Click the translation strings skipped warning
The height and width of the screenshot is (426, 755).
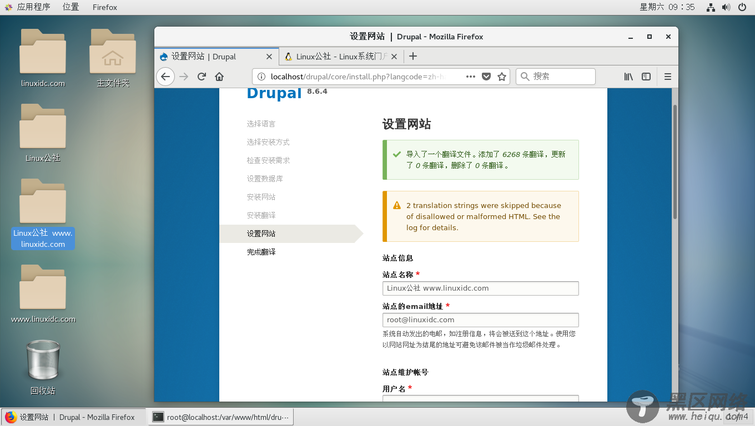(x=481, y=216)
